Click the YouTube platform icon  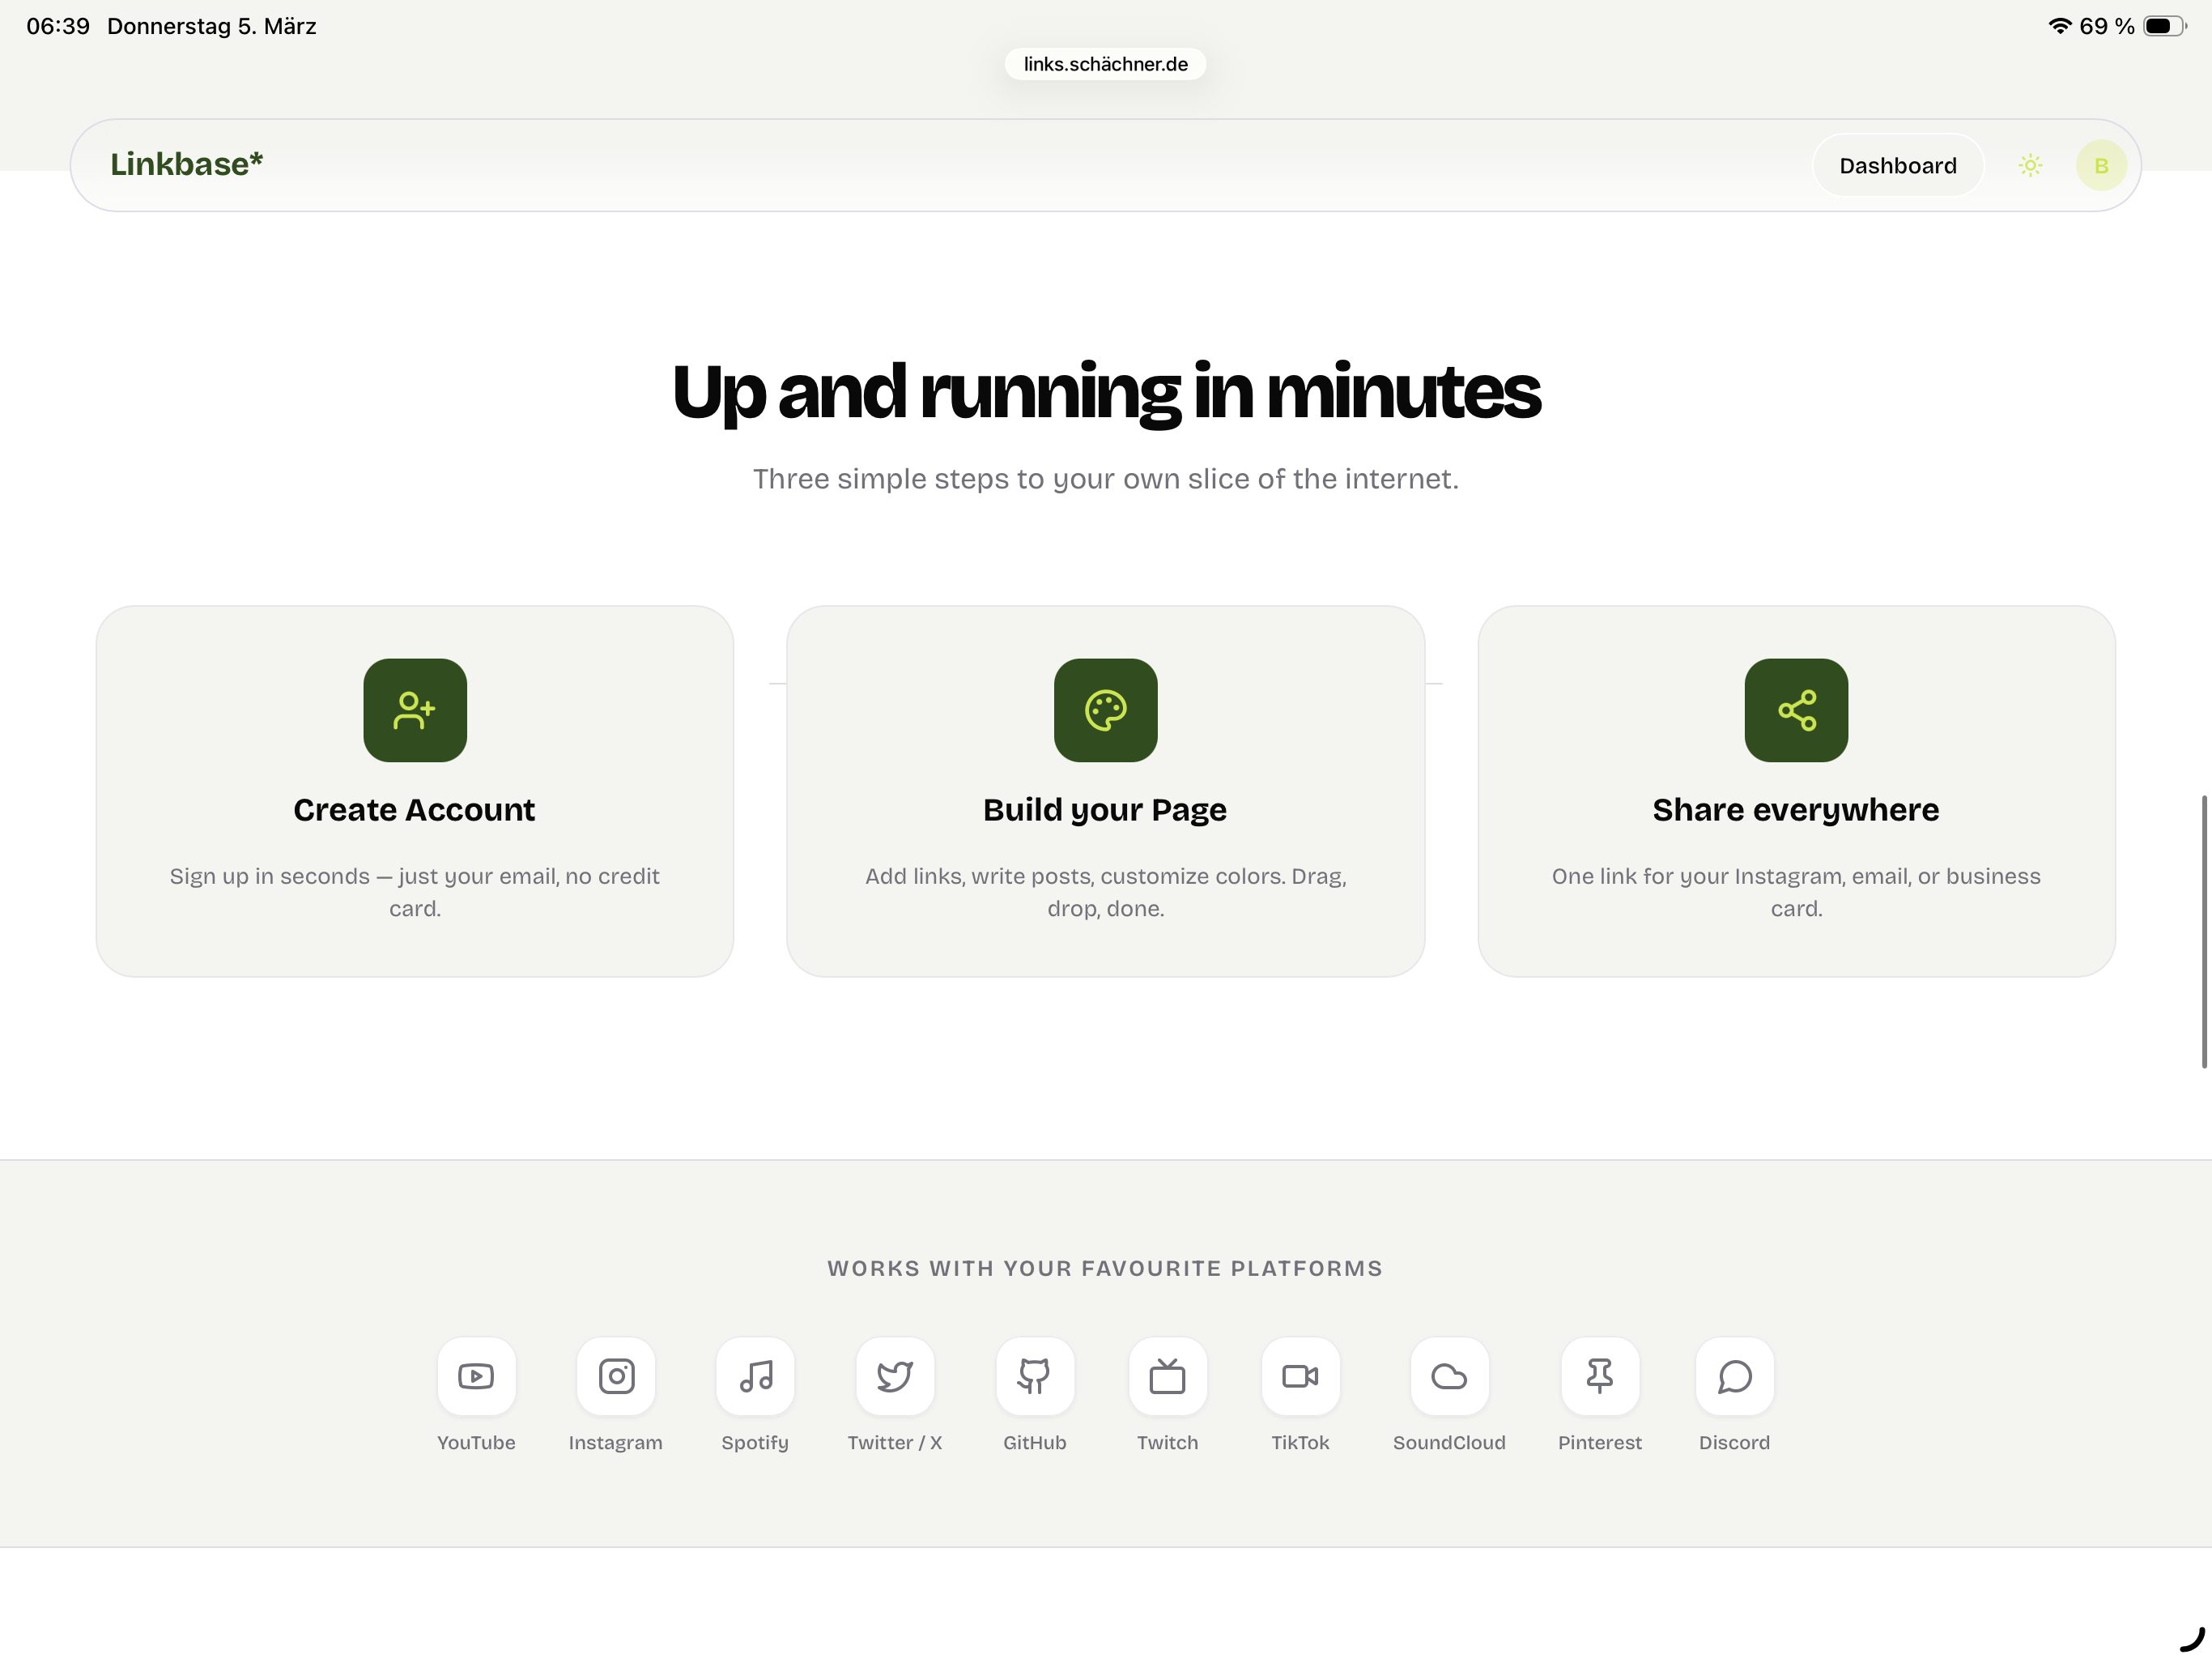[476, 1377]
